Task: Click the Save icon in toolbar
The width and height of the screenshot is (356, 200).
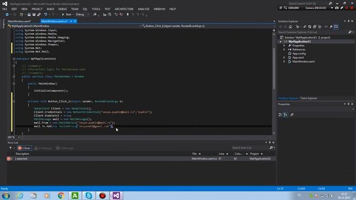Action: 34,14
